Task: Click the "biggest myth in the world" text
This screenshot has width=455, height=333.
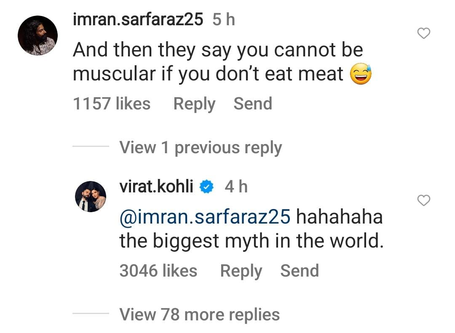Action: pyautogui.click(x=252, y=241)
